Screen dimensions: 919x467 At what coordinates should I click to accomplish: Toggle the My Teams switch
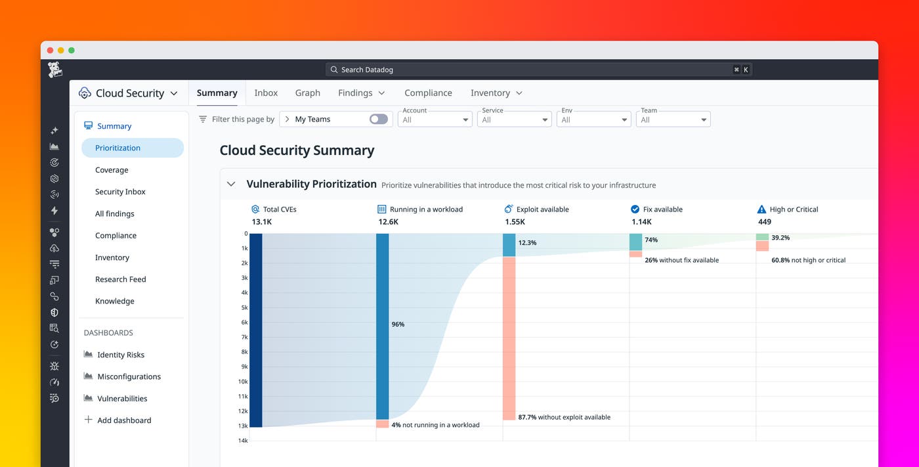(379, 119)
